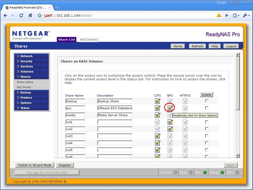The width and height of the screenshot is (253, 190).
Task: Expand the Security sidebar section
Action: 31,61
